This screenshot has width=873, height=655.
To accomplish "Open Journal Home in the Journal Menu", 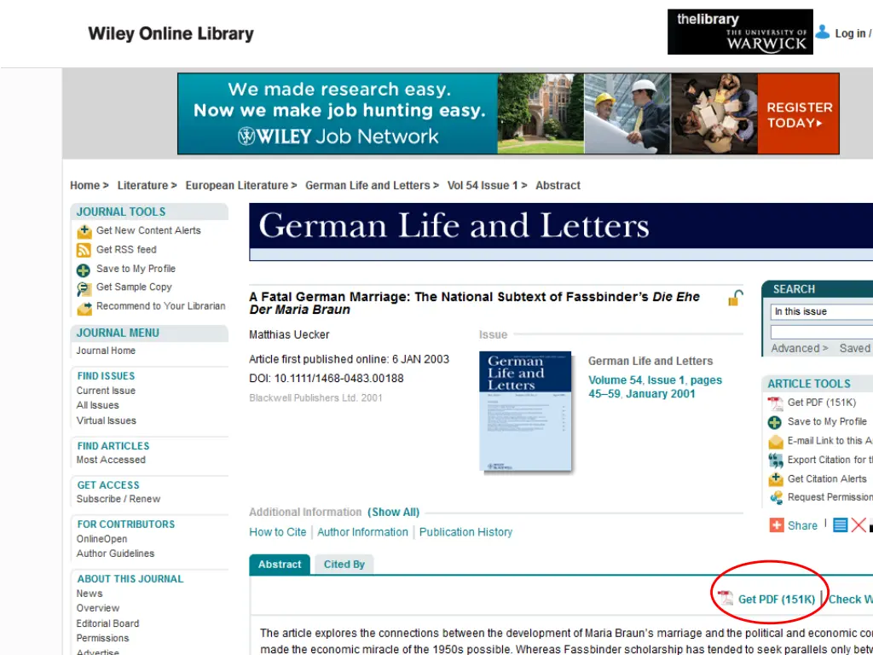I will 106,351.
